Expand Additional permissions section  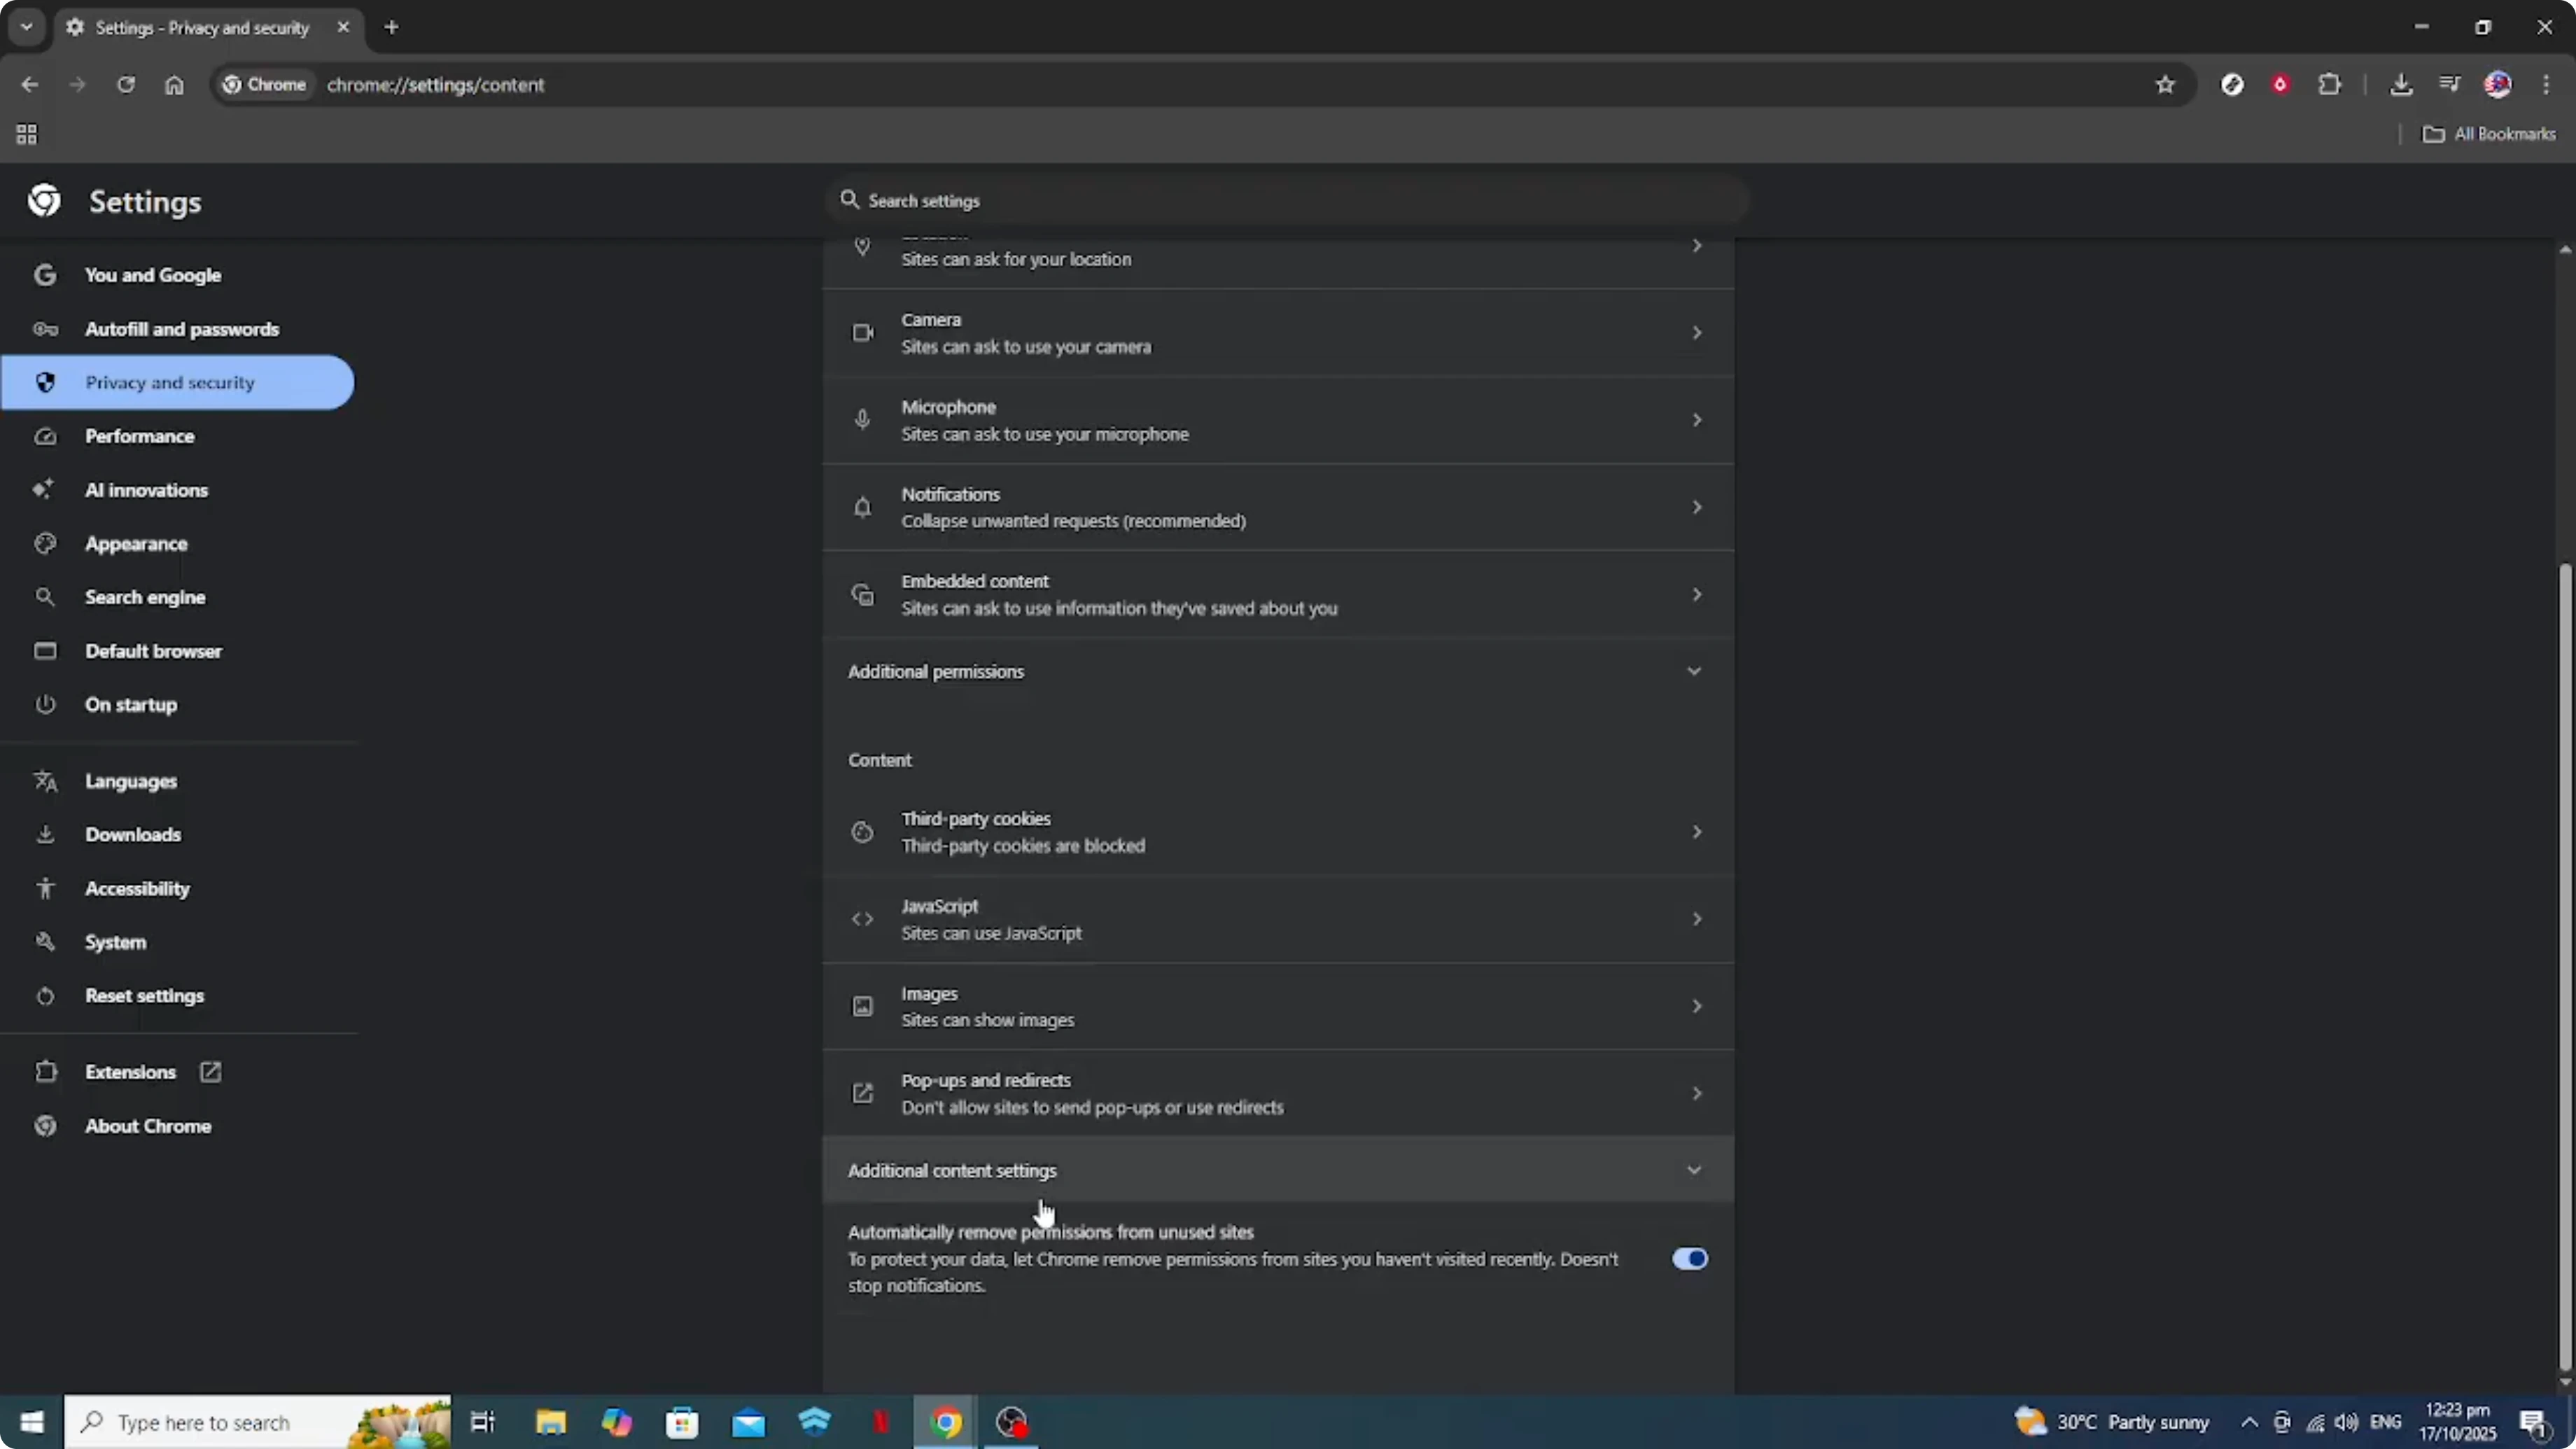1278,671
